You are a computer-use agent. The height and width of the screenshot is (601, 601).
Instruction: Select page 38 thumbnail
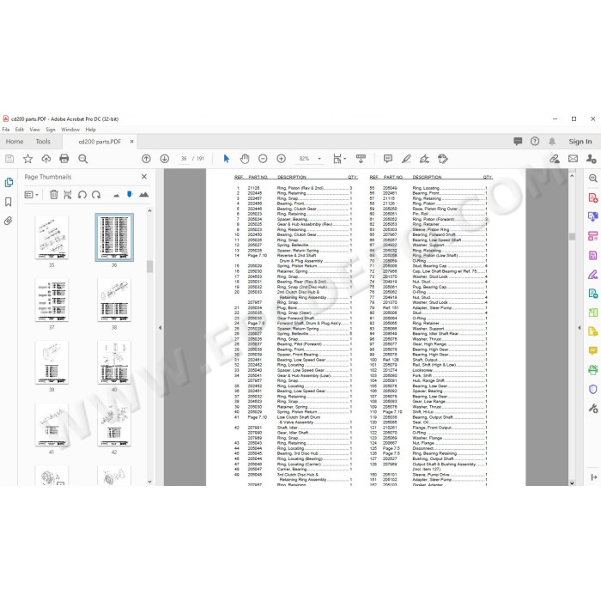pyautogui.click(x=114, y=300)
